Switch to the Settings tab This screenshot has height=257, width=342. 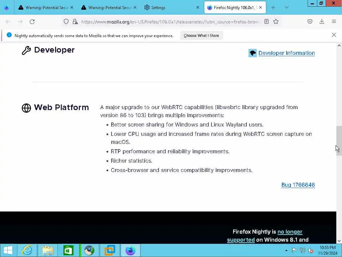(171, 8)
